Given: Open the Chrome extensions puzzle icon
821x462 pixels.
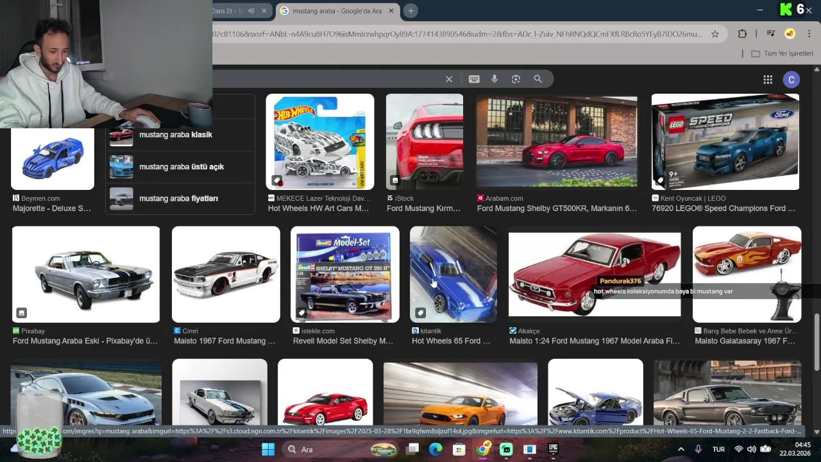Looking at the screenshot, I should click(742, 34).
